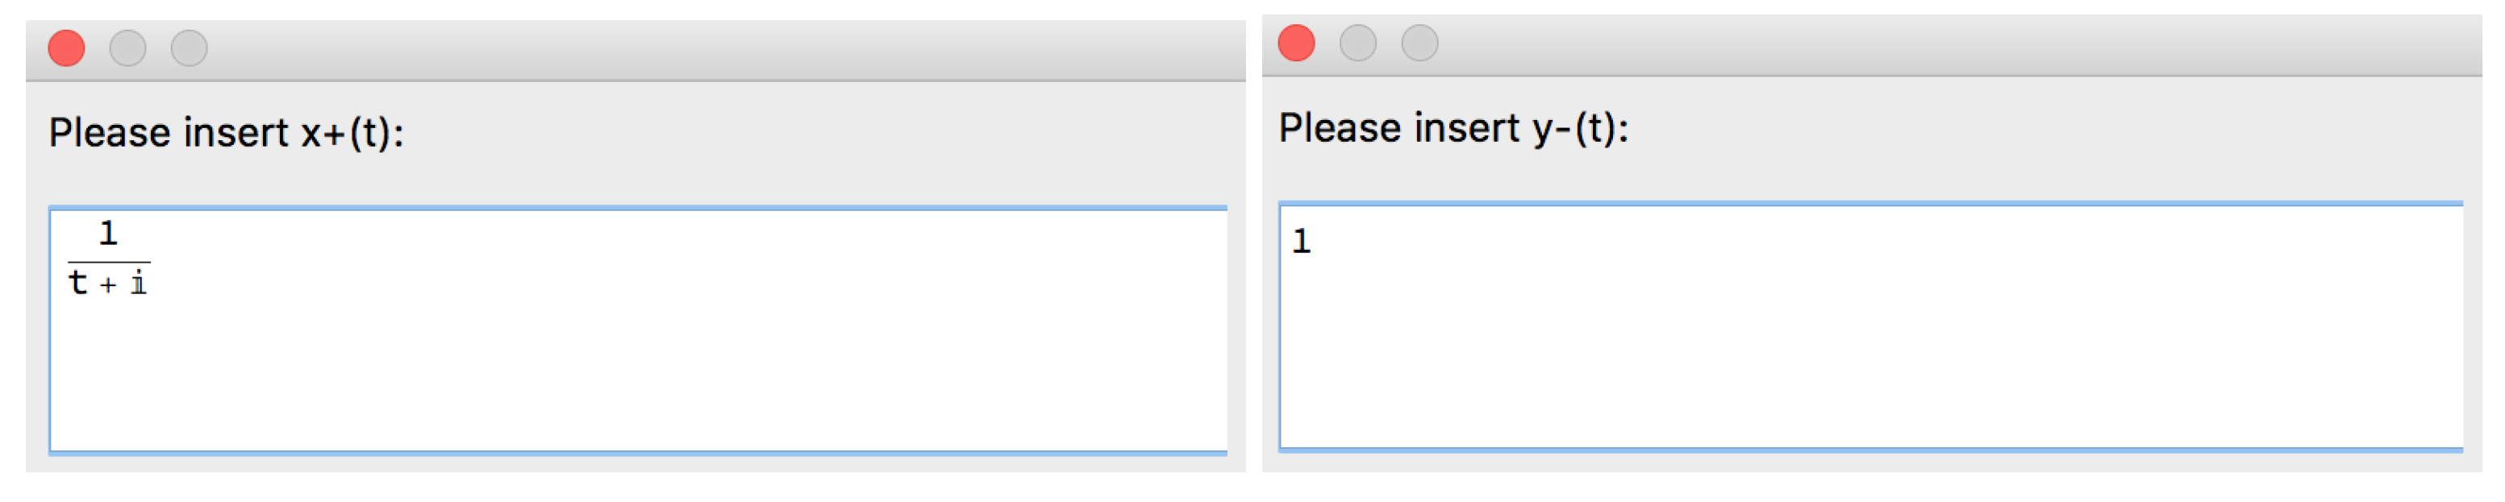
Task: Minimize the x+(t) input window
Action: 127,48
